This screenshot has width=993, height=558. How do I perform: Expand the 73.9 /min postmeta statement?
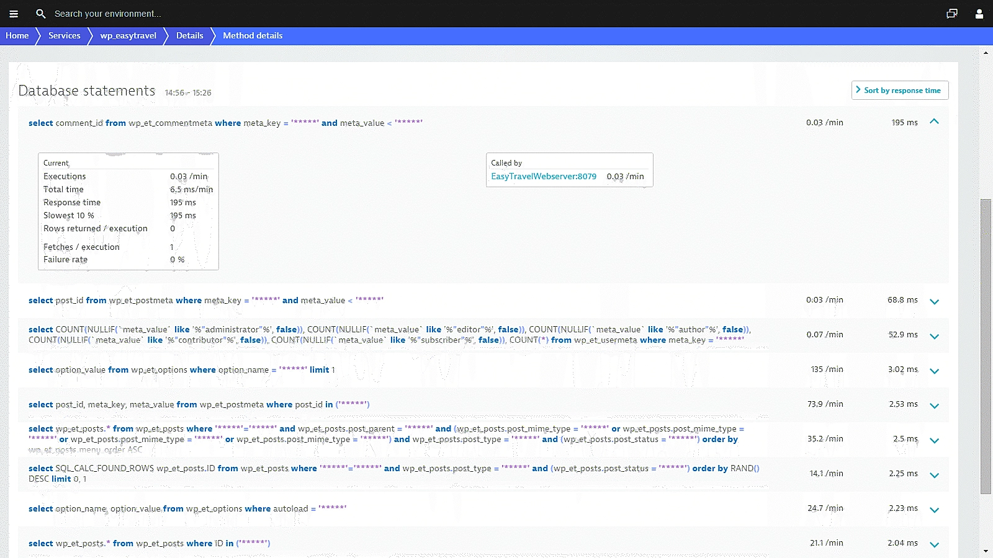tap(934, 406)
